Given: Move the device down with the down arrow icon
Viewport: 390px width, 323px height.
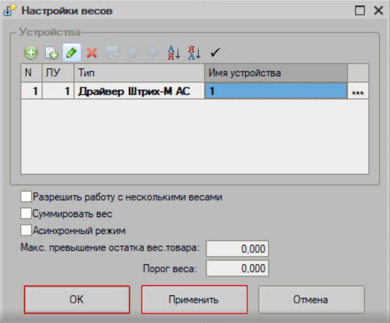Looking at the screenshot, I should point(153,52).
